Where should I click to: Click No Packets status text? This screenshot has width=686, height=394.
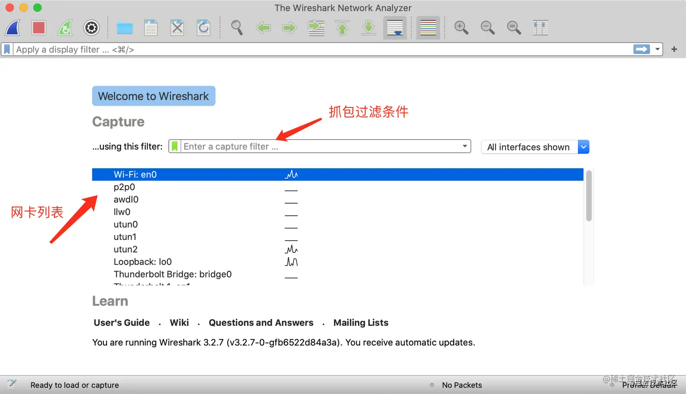462,385
